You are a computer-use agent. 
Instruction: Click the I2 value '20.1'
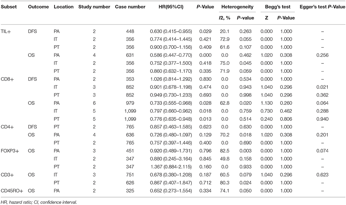click(x=225, y=31)
